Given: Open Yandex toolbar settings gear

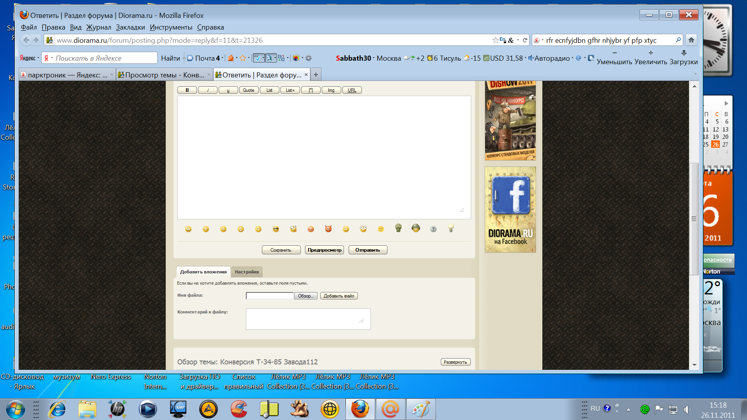Looking at the screenshot, I should pyautogui.click(x=309, y=58).
